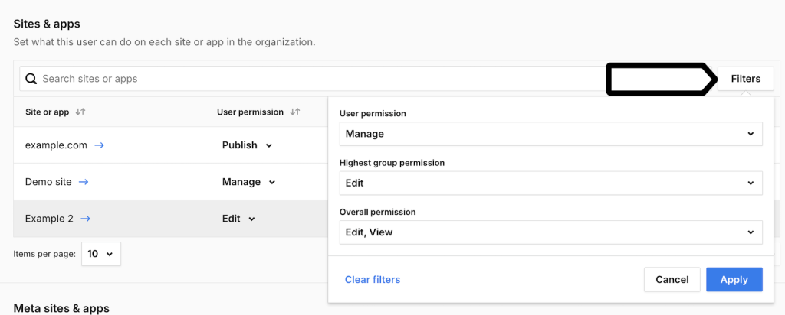Click the Clear filters link

pos(373,280)
